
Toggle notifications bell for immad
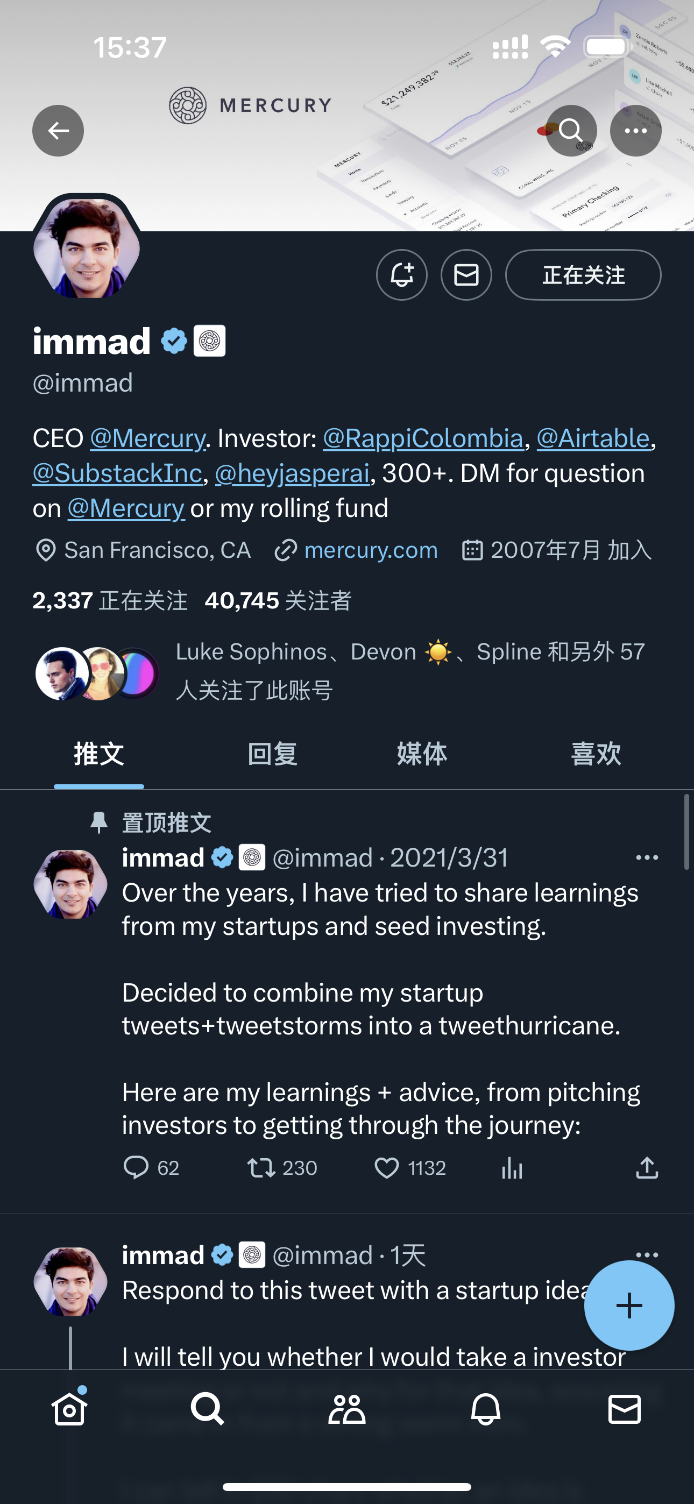(402, 275)
